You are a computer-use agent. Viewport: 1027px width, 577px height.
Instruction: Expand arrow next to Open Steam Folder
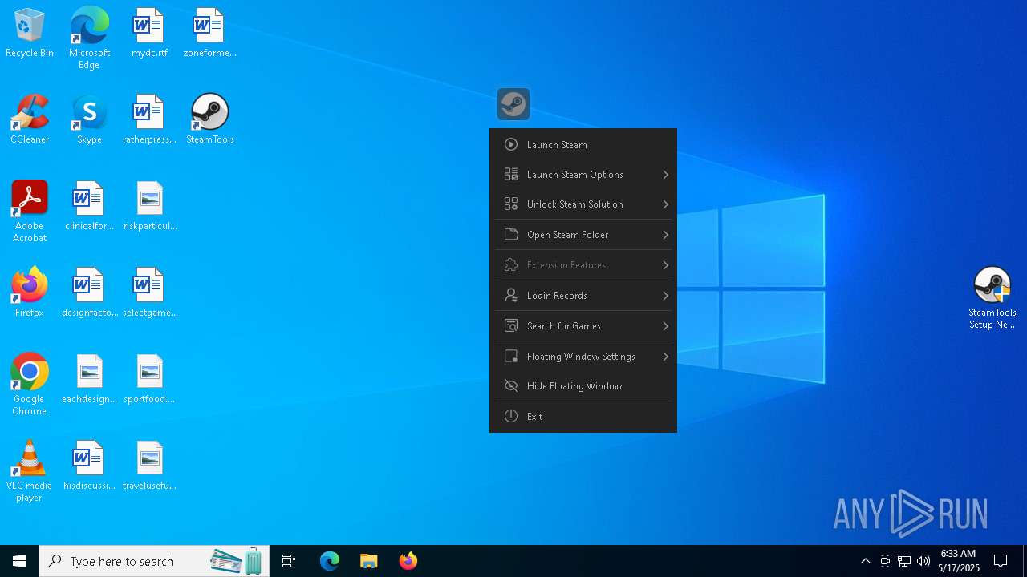pyautogui.click(x=665, y=235)
